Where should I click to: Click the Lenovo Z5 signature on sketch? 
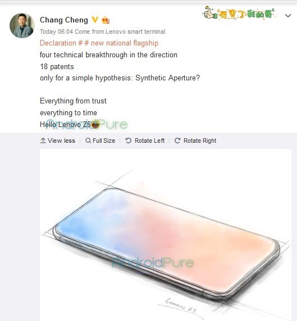click(181, 305)
